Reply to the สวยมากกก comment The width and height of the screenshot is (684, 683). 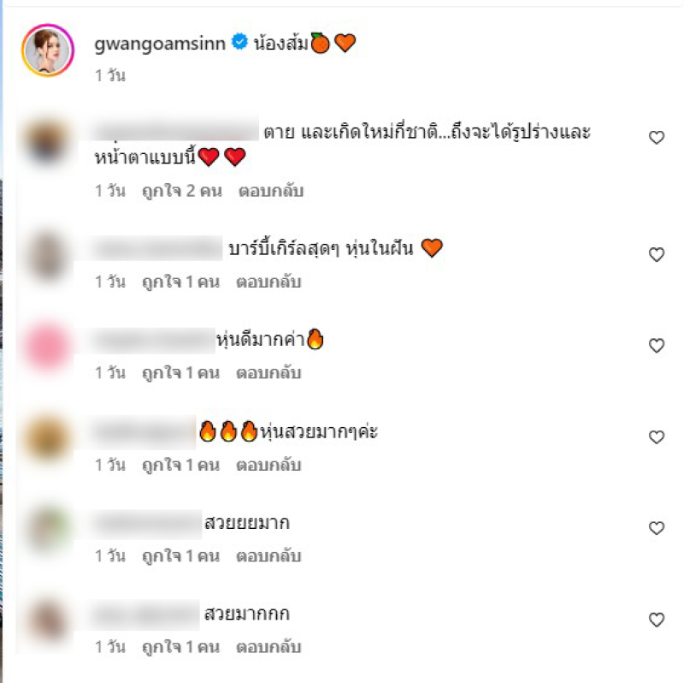(268, 647)
